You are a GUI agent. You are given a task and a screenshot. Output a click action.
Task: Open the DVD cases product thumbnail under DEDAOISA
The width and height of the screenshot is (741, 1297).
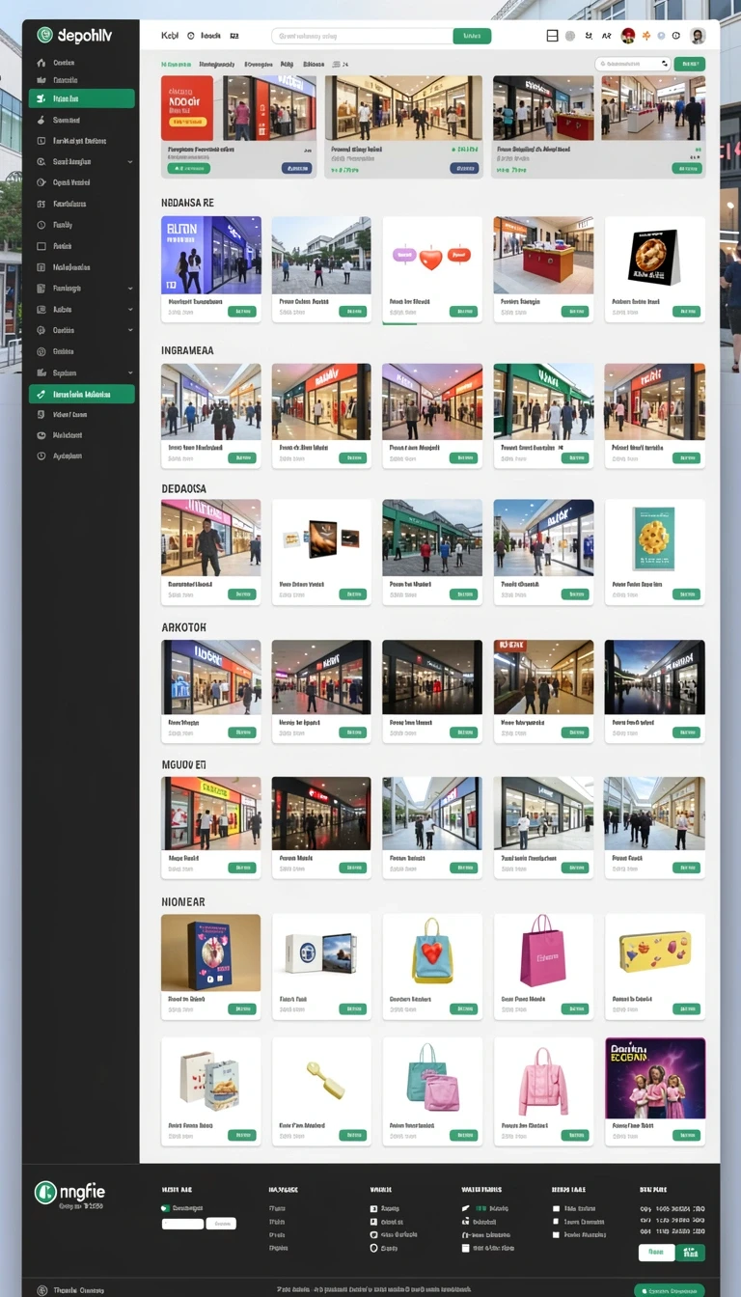coord(321,538)
